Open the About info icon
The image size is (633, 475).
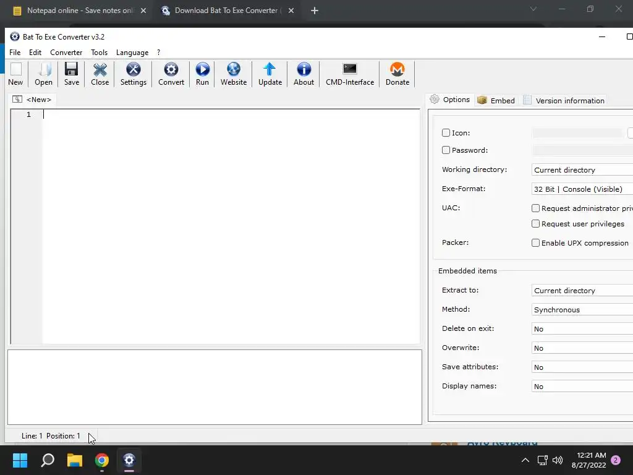pyautogui.click(x=304, y=69)
